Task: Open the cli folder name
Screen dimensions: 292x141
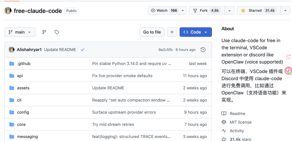Action: (x=19, y=100)
